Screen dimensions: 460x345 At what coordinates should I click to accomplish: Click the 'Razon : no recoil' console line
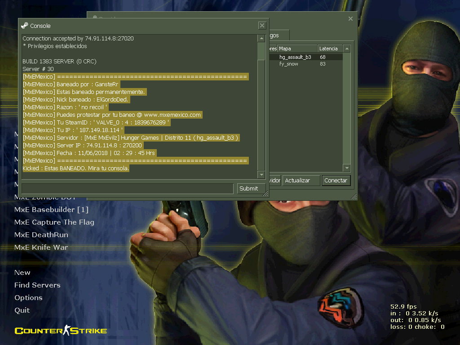pos(65,107)
